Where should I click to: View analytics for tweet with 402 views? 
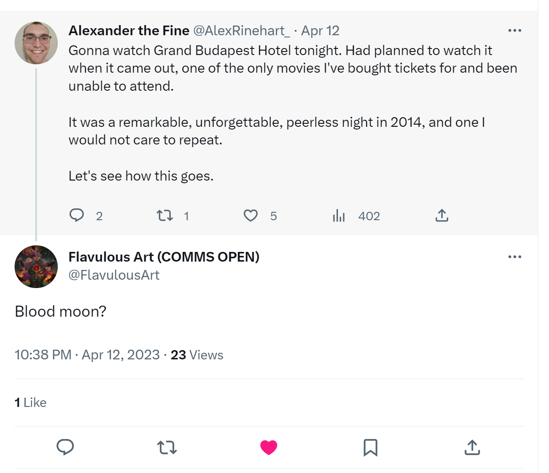coord(339,215)
